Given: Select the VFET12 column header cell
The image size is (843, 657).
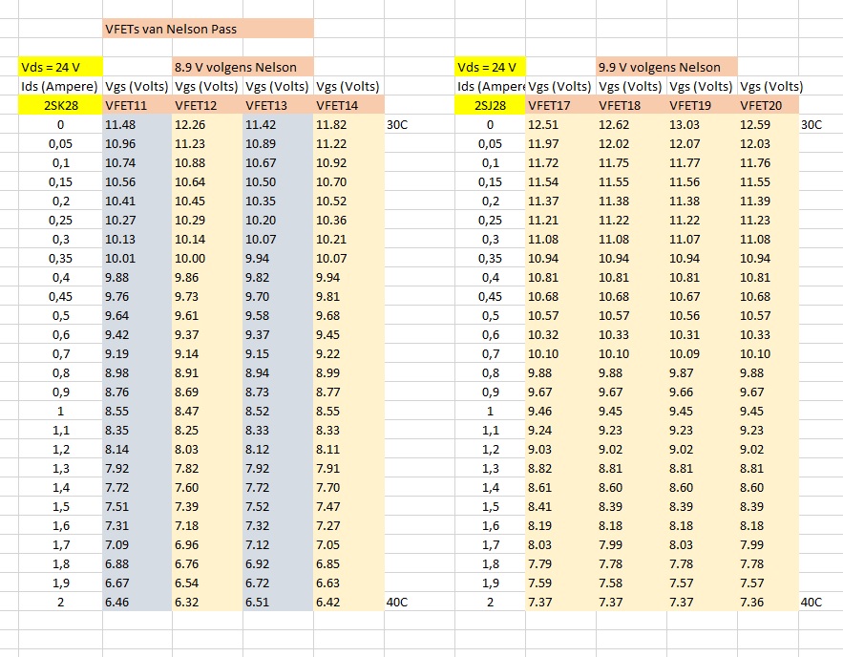Looking at the screenshot, I should (207, 105).
